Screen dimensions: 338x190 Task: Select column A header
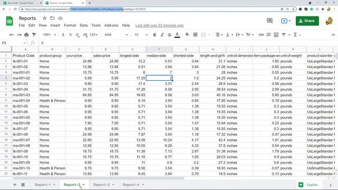coord(25,49)
